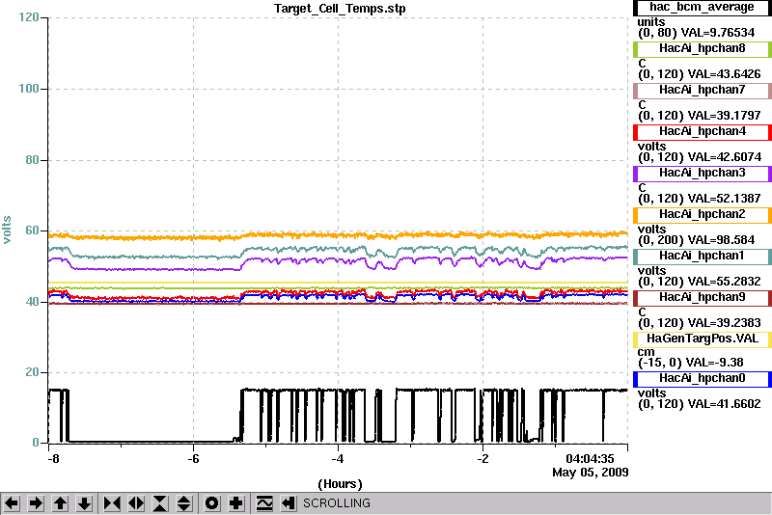Shift the plot up with the up arrow
772x515 pixels.
[60, 503]
